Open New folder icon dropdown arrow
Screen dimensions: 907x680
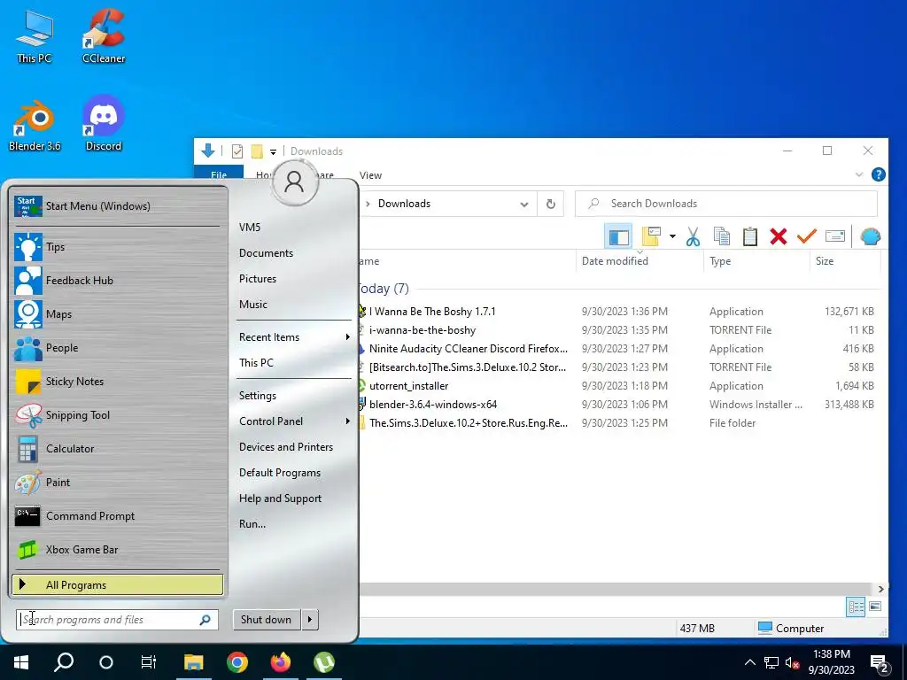[x=672, y=236]
